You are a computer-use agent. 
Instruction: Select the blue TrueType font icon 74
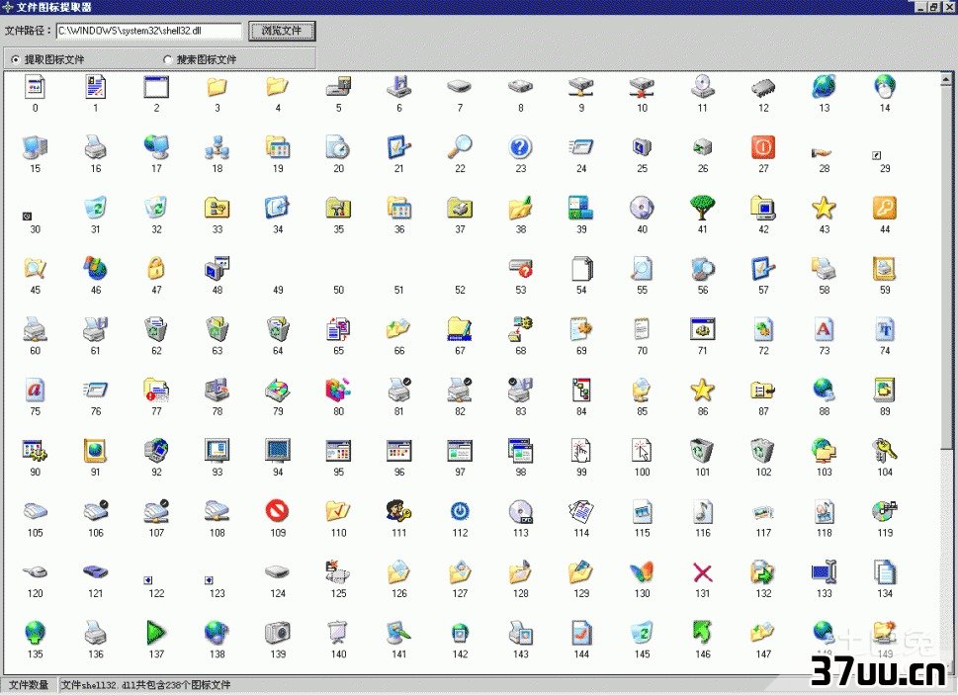click(885, 329)
